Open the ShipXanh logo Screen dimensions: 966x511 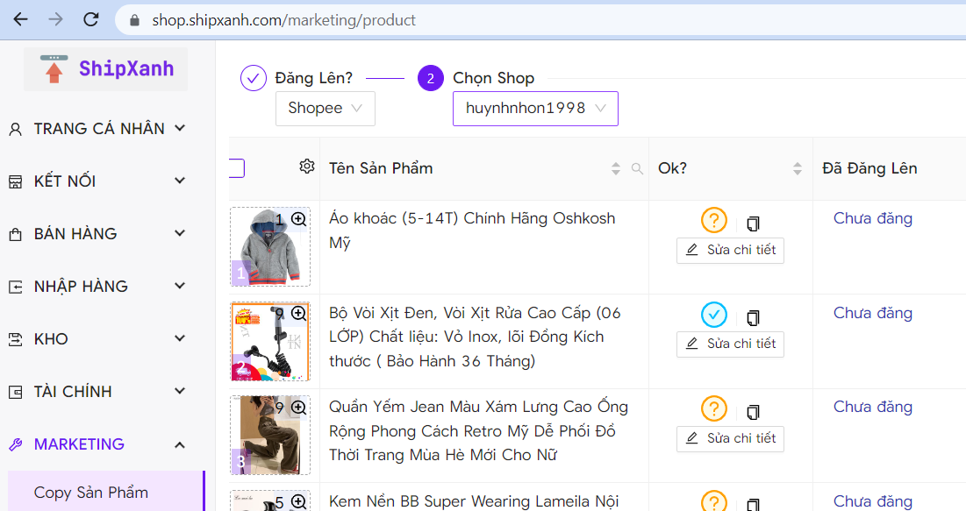click(x=104, y=67)
